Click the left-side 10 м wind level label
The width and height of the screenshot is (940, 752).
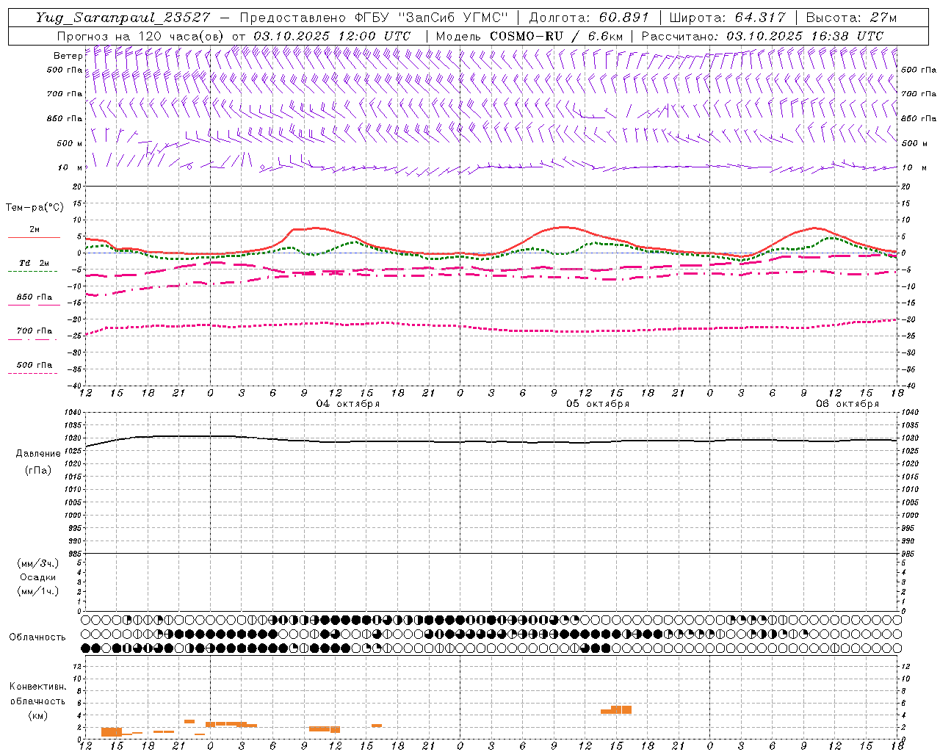(70, 167)
